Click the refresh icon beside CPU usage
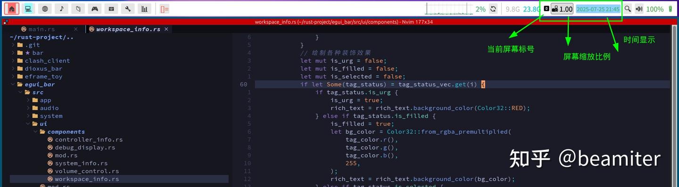This screenshot has width=679, height=187. pos(493,9)
